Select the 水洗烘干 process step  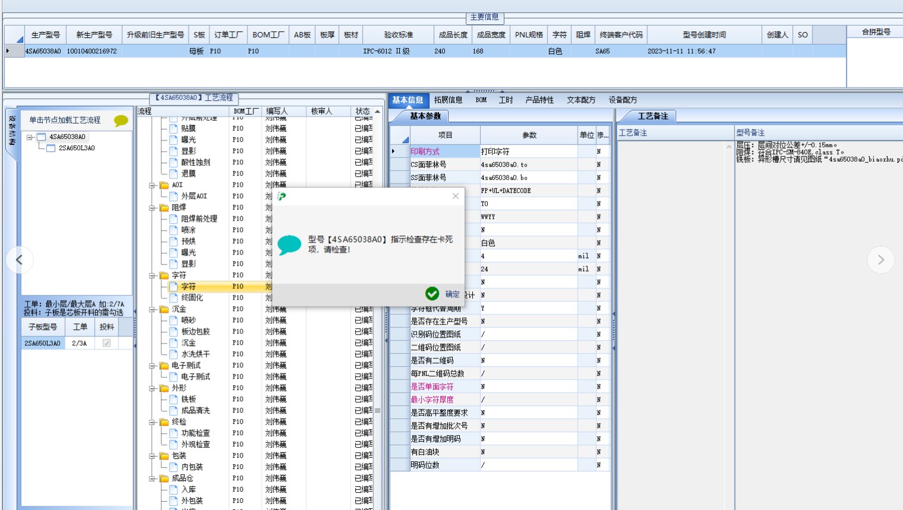(195, 354)
